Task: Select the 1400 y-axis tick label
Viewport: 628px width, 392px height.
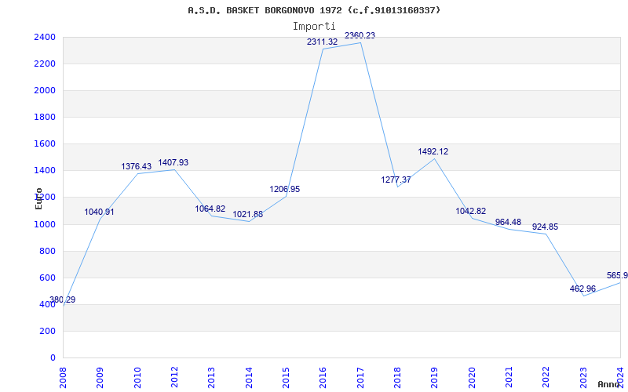Action: click(45, 171)
